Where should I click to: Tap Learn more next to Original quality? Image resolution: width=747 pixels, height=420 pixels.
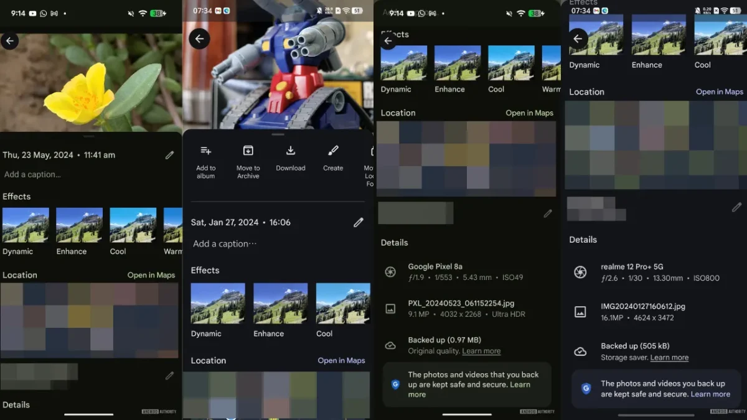point(481,351)
